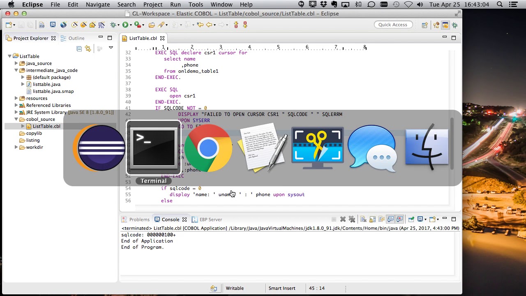Click Remove Launch X in Console
526x296 pixels.
(343, 219)
